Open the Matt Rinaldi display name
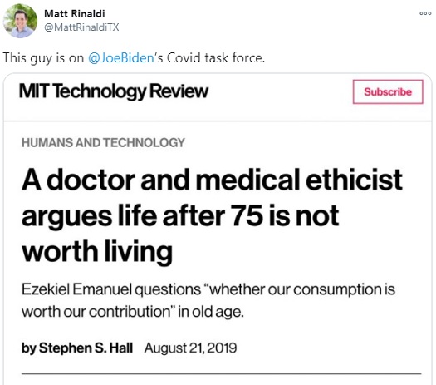Image resolution: width=436 pixels, height=385 pixels. coord(75,13)
